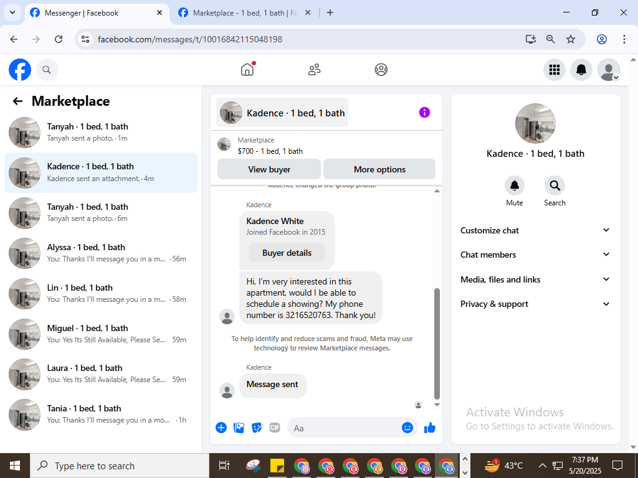This screenshot has width=638, height=478.
Task: Open the Laura · 1 bed, 1 bath chat
Action: (x=101, y=373)
